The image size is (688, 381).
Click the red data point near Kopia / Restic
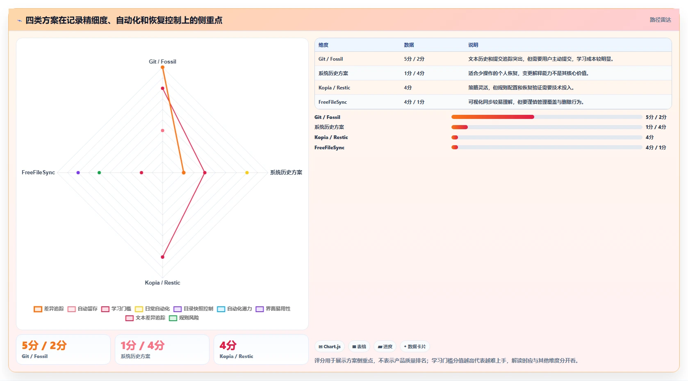(162, 257)
